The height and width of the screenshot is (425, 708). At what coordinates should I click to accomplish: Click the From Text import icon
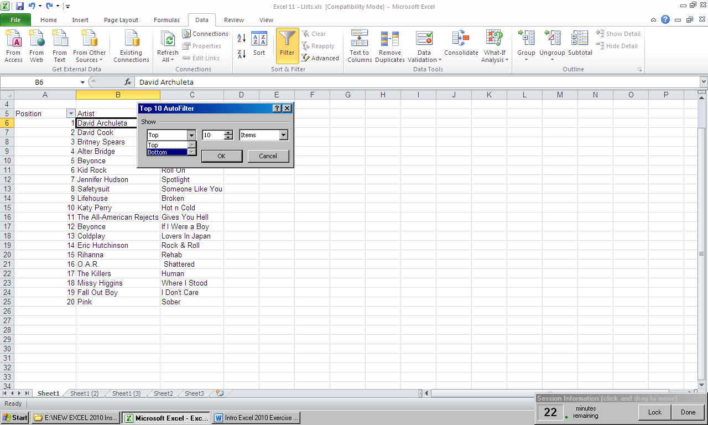60,46
